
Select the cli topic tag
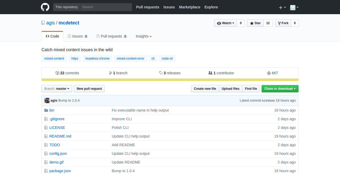(x=153, y=59)
